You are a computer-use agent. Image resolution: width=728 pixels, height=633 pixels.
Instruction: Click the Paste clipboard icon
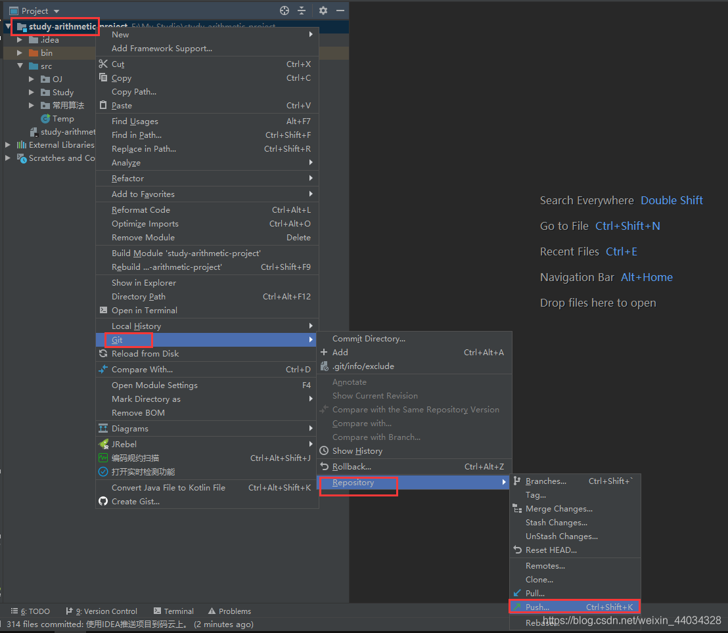click(103, 105)
